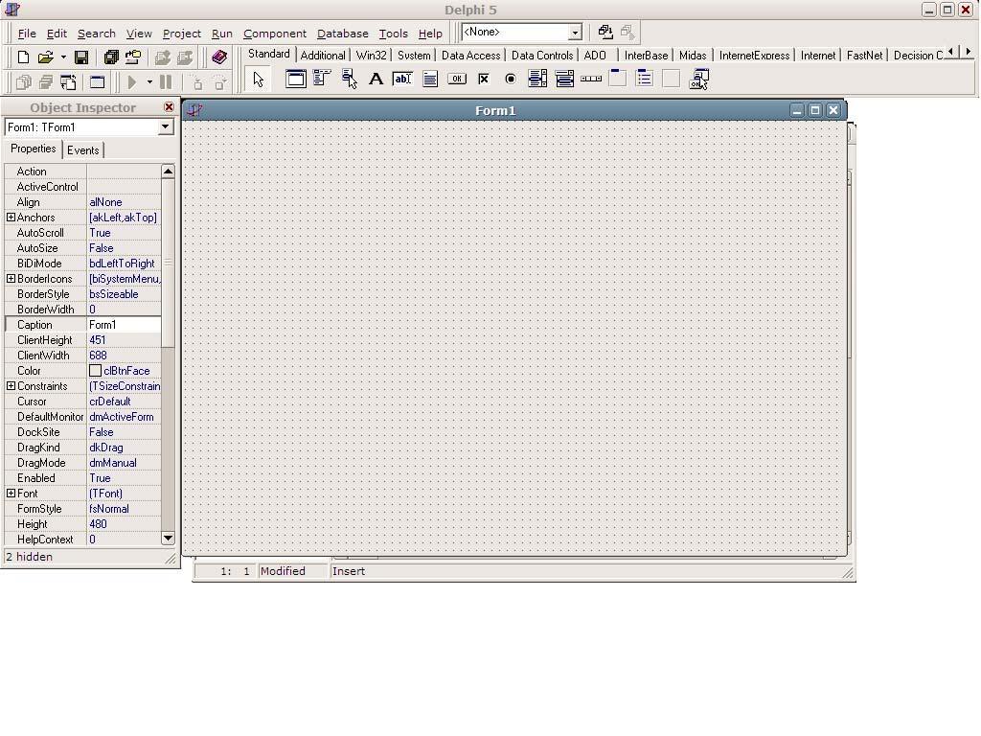Click the Caption value field Form1
This screenshot has width=981, height=736.
point(124,325)
